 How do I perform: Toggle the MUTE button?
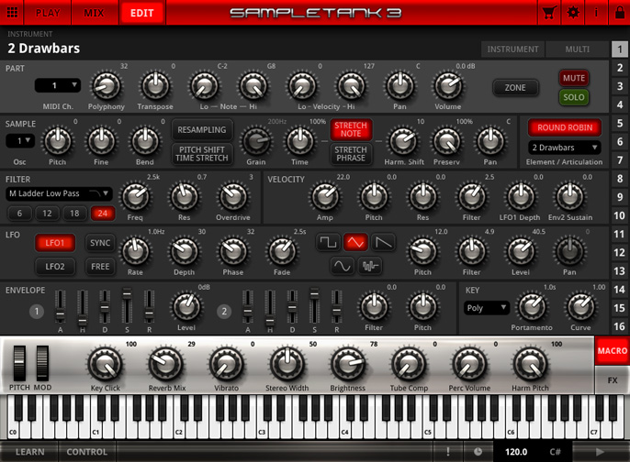[x=574, y=78]
